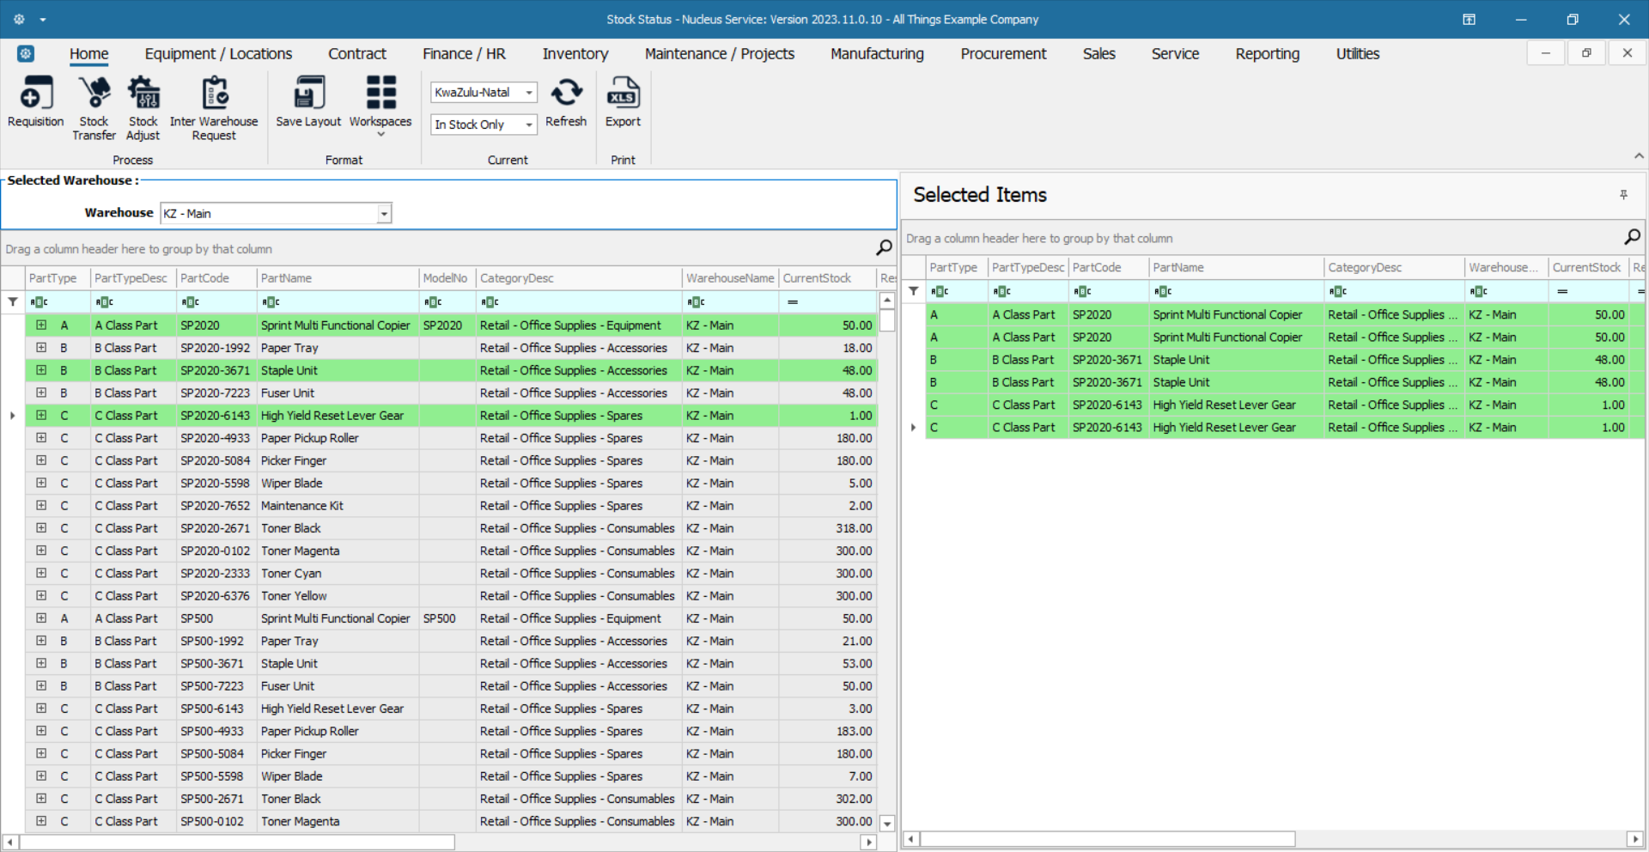Open the KwaZulu-Natal region dropdown

[529, 93]
